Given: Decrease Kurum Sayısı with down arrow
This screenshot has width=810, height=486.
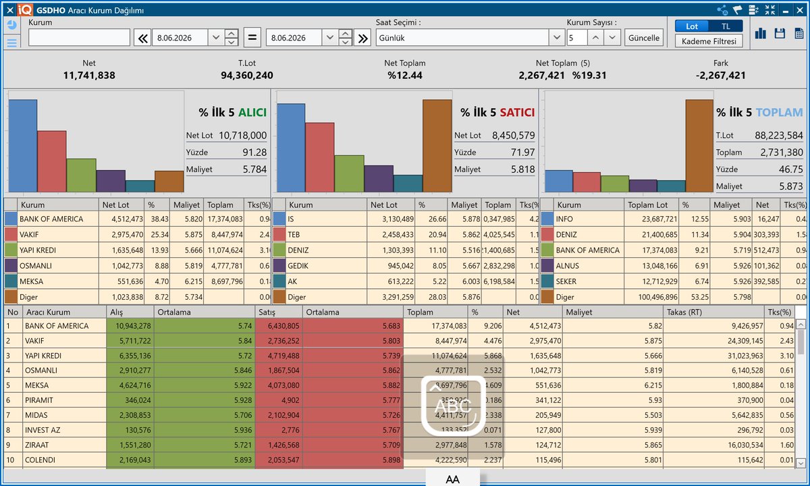Looking at the screenshot, I should [612, 38].
